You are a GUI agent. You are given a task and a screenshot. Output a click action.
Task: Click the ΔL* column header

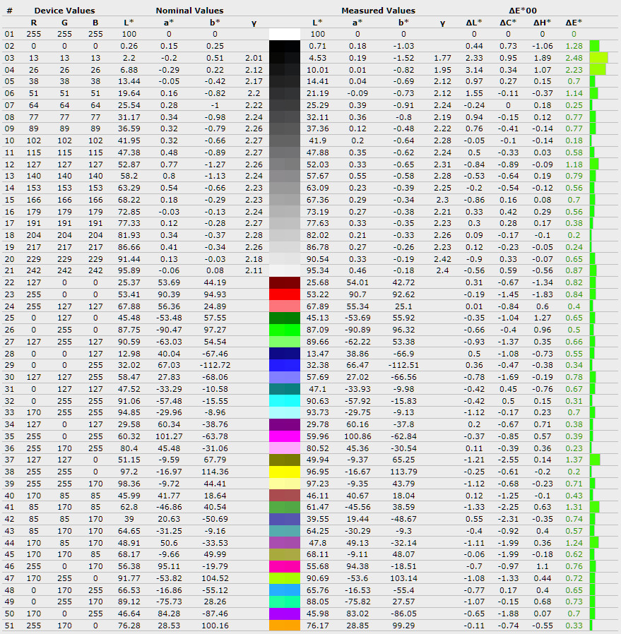(474, 23)
